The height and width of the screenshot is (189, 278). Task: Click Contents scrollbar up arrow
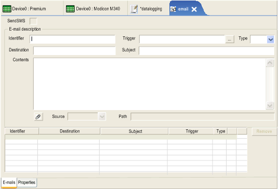(270, 63)
